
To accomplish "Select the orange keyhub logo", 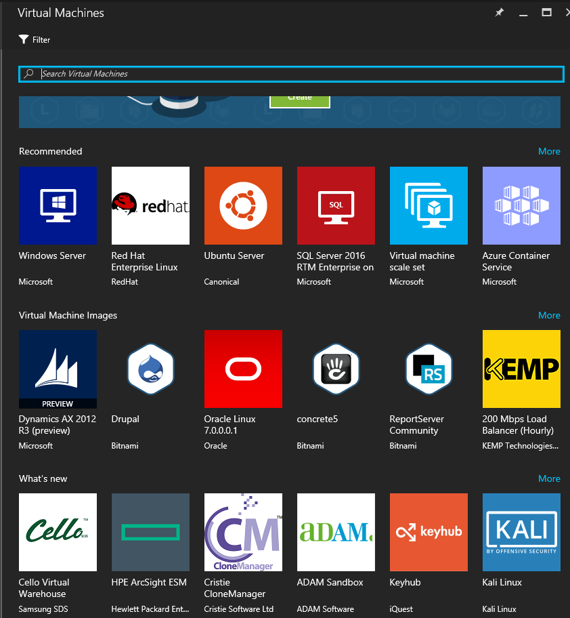I will (x=429, y=532).
